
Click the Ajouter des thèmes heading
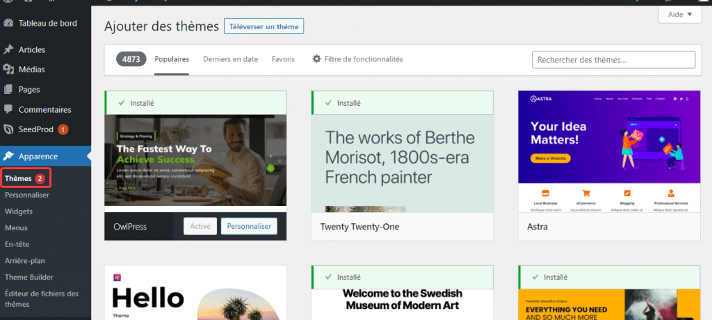coord(161,26)
